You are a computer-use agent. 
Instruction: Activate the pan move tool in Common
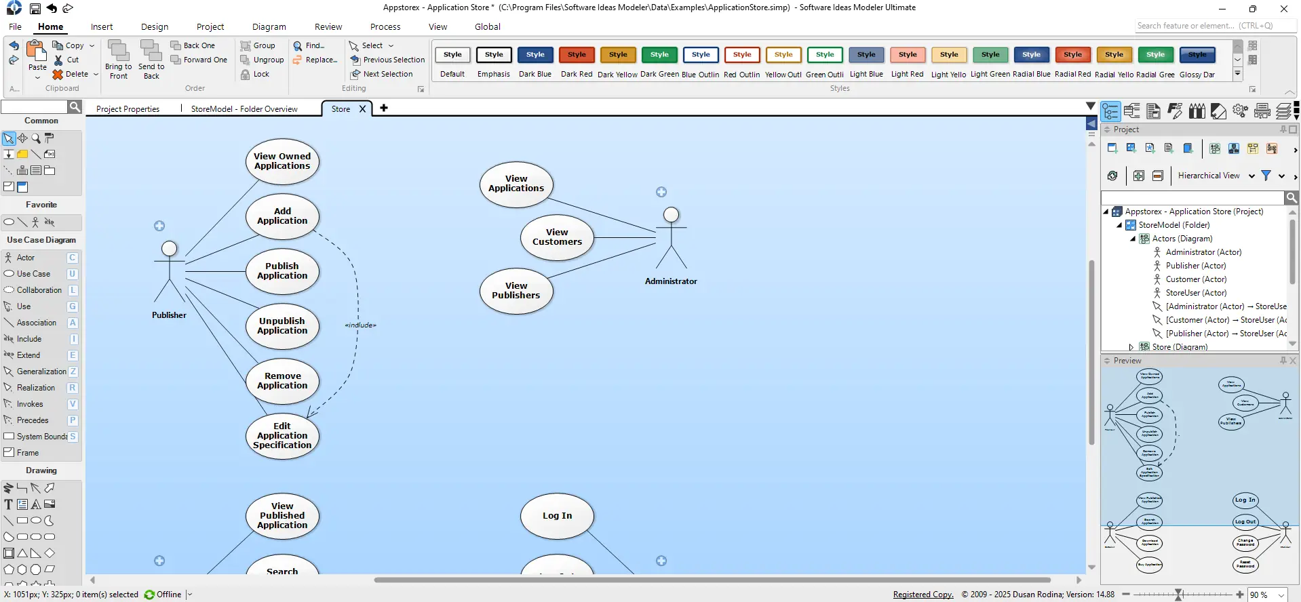point(22,138)
